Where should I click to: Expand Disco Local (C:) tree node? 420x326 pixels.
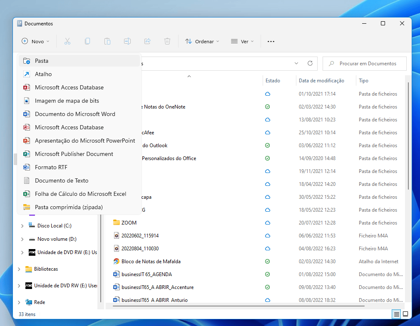click(x=22, y=226)
